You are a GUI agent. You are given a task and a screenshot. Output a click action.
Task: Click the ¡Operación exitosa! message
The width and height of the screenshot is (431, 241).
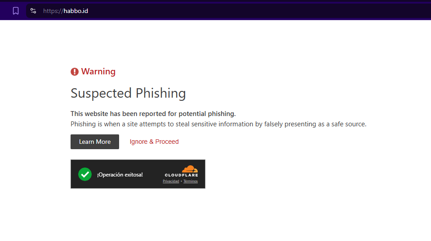tap(120, 174)
